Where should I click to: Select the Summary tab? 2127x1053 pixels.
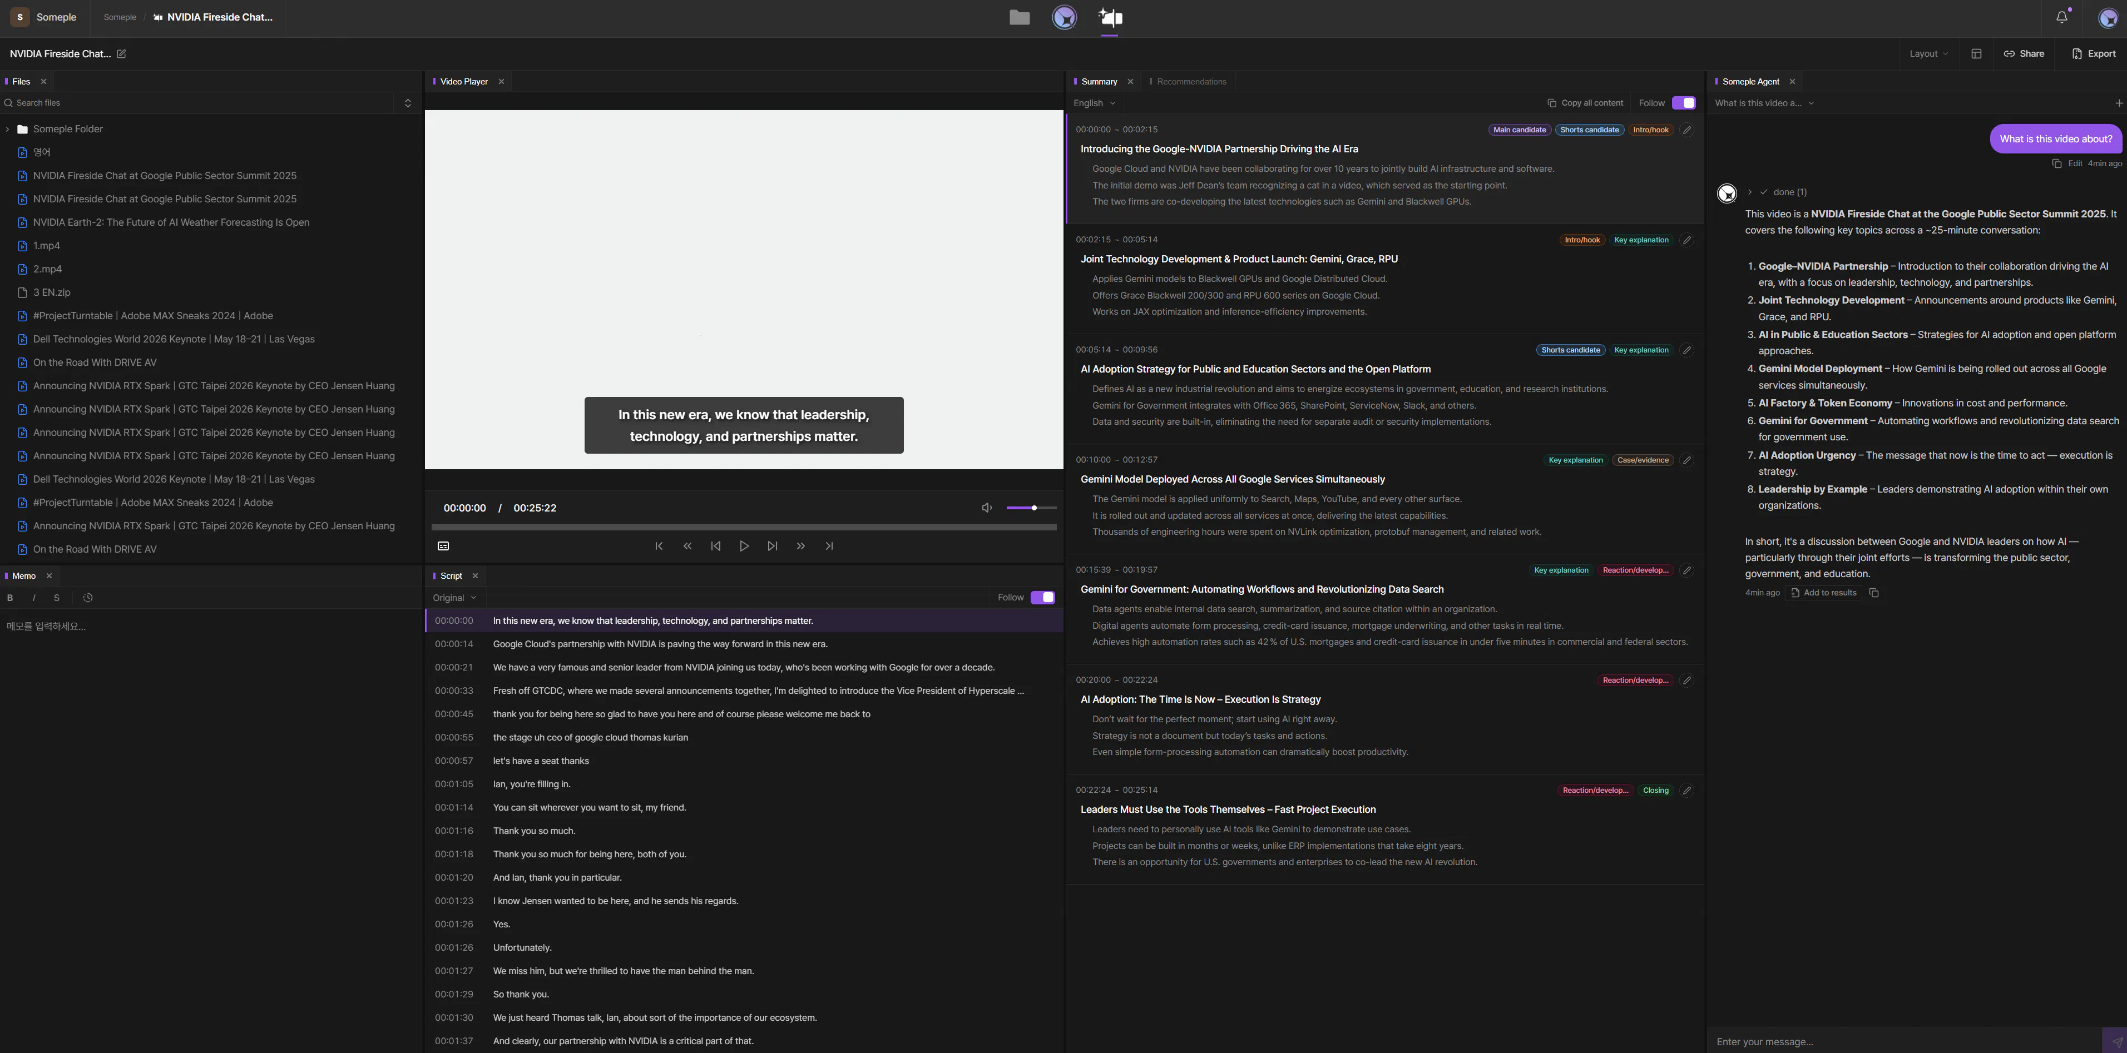(1098, 82)
